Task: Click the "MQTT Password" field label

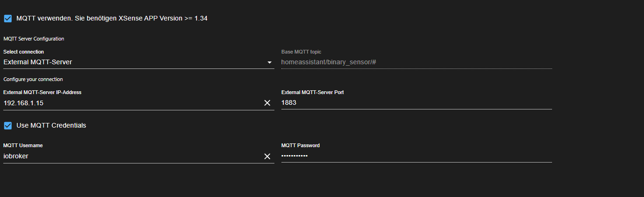Action: (x=301, y=145)
